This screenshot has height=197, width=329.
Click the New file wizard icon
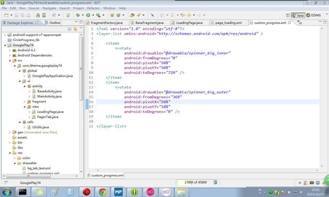coord(6,15)
